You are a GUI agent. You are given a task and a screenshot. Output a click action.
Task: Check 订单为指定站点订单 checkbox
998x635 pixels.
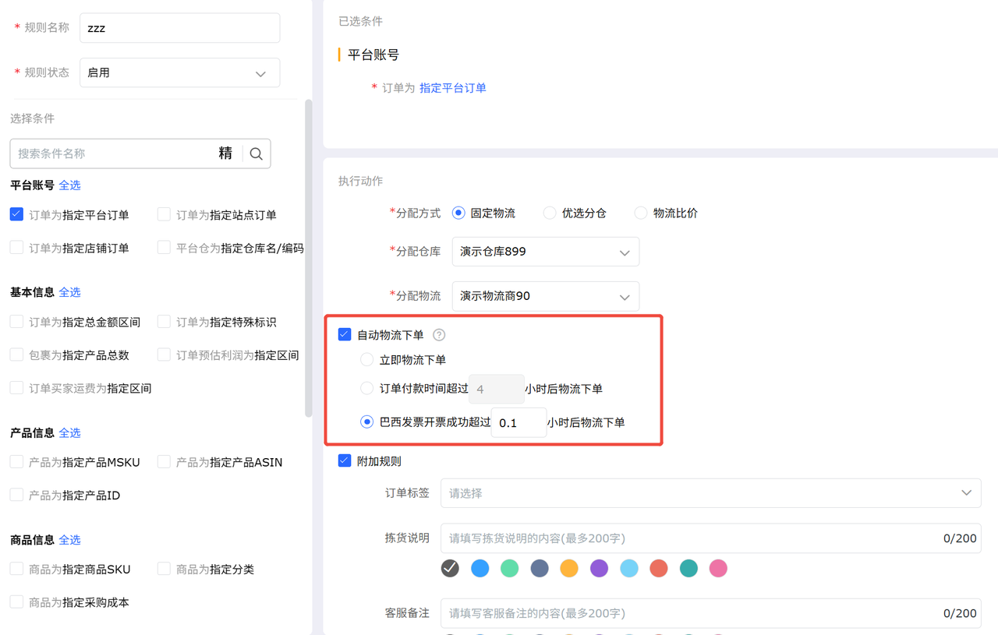164,214
